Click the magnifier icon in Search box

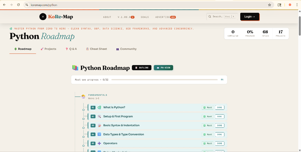coord(210,17)
